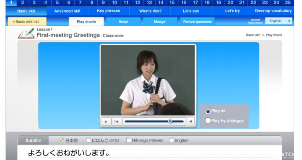Click the First-meeting Greetings lesson title

coord(68,35)
